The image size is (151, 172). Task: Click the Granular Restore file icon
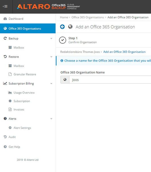10,74
